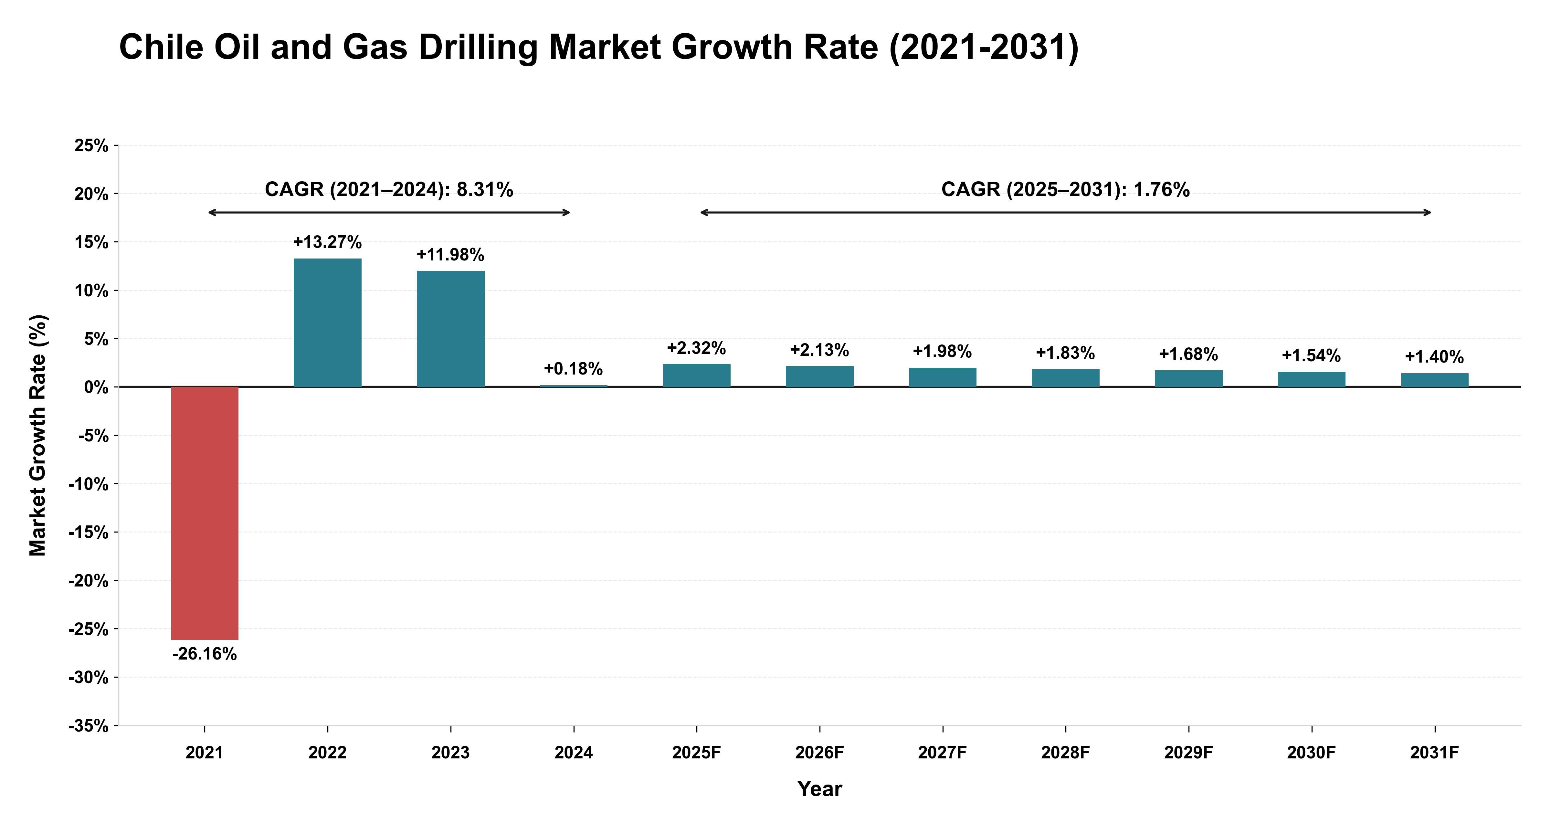Click the +1.68% data label
The width and height of the screenshot is (1551, 824).
tap(1188, 354)
